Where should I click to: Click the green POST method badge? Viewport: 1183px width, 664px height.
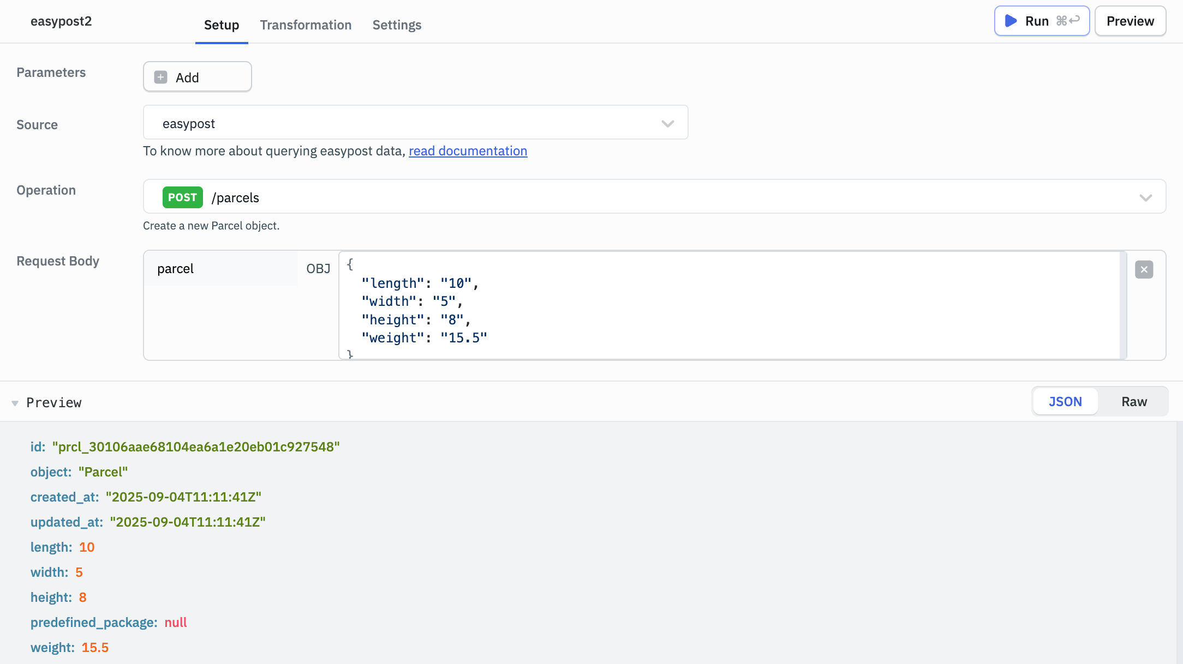click(182, 197)
